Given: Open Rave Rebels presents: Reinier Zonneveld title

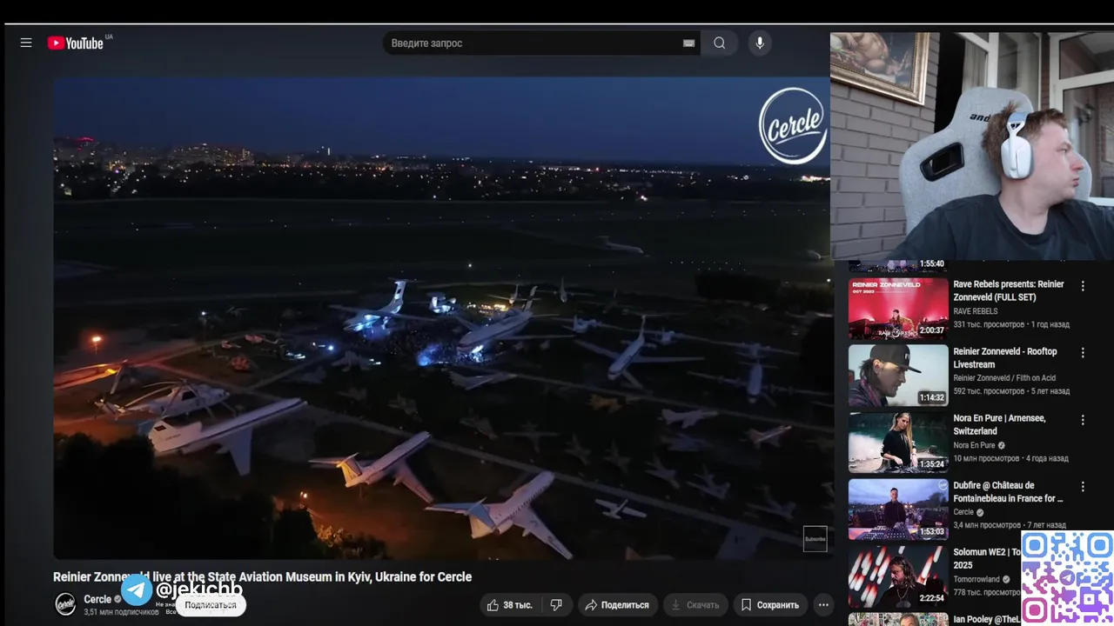Looking at the screenshot, I should [x=1009, y=290].
